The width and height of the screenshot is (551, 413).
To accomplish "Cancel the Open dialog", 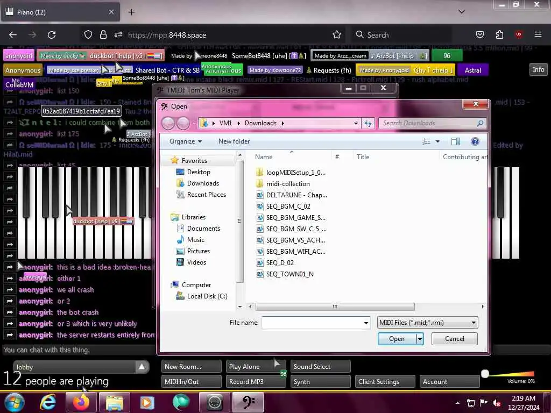I will click(x=454, y=339).
